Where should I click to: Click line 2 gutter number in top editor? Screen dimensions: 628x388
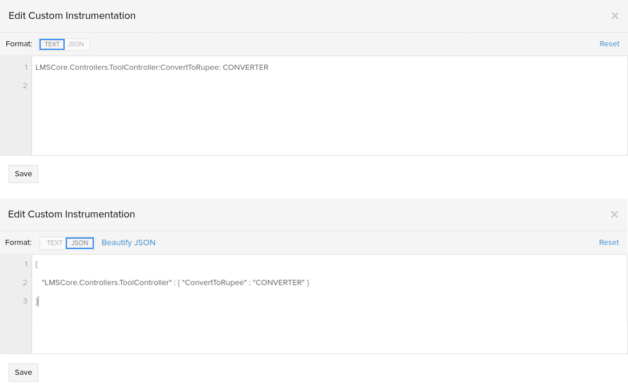[25, 85]
